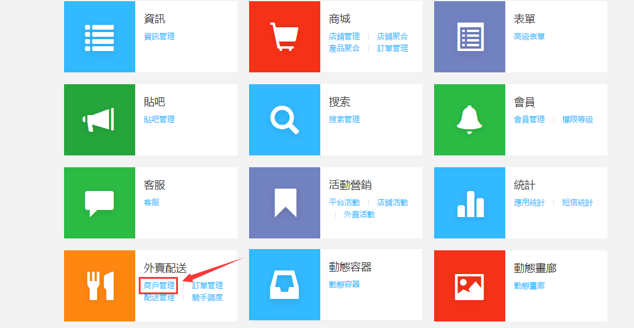Click the 統計 bar chart icon
This screenshot has width=634, height=328.
pyautogui.click(x=471, y=204)
